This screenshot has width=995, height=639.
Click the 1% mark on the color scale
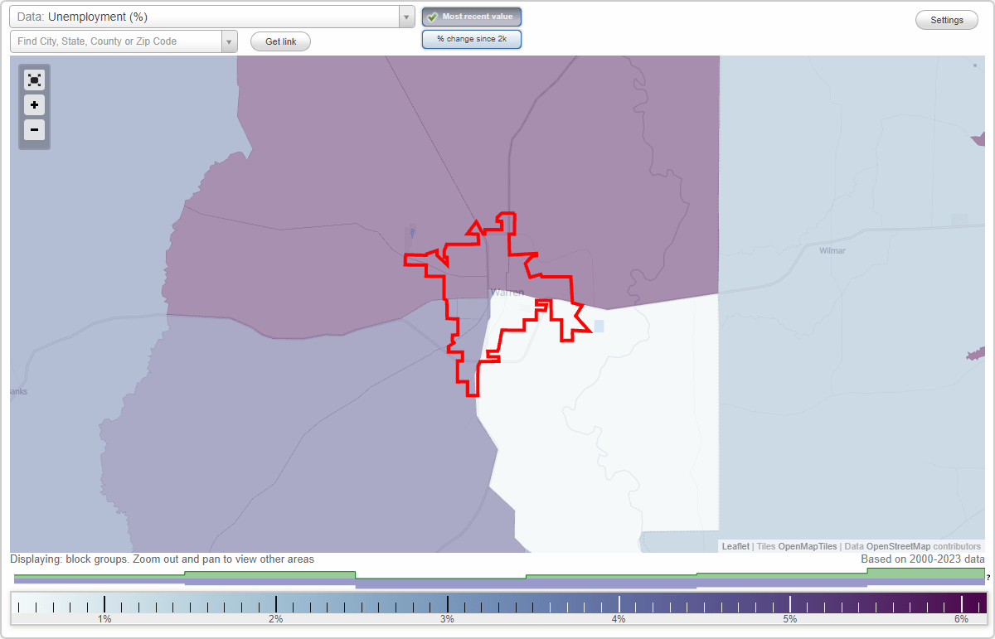pos(104,604)
